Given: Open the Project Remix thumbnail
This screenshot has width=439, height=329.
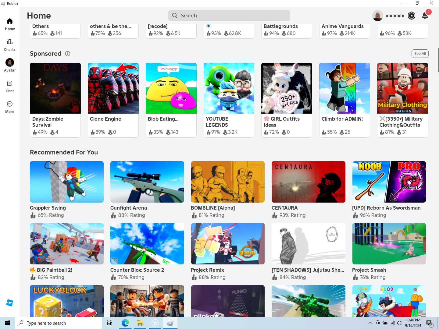Looking at the screenshot, I should (228, 244).
